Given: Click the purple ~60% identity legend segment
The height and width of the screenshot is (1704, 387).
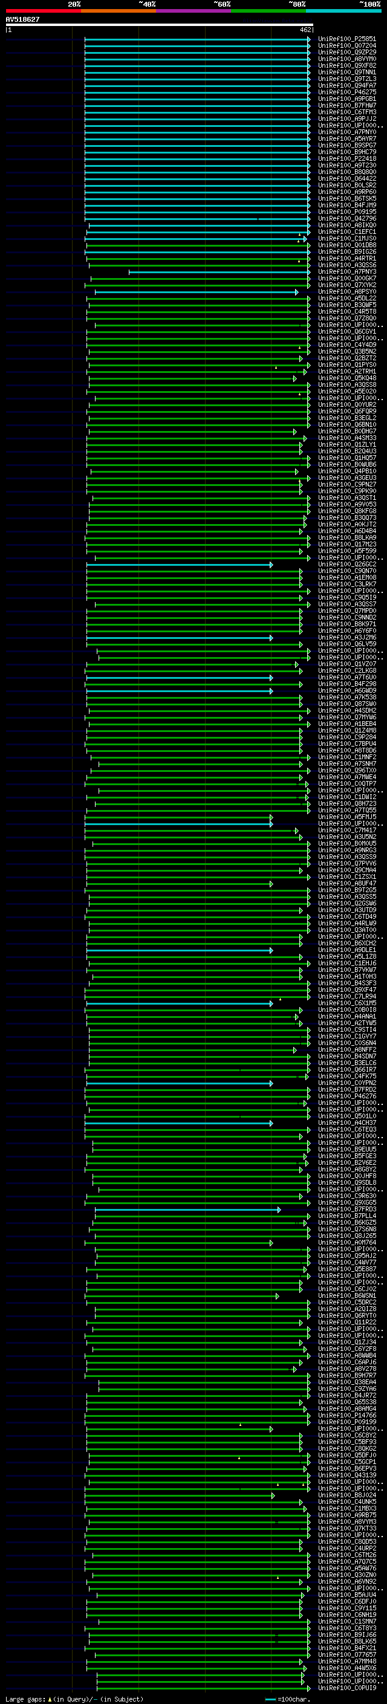Looking at the screenshot, I should pos(194,11).
